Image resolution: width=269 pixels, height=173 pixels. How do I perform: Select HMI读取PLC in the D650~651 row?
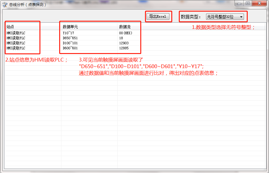point(16,38)
